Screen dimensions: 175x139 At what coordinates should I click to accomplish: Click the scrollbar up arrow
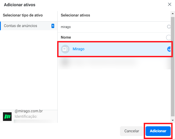coord(173,13)
